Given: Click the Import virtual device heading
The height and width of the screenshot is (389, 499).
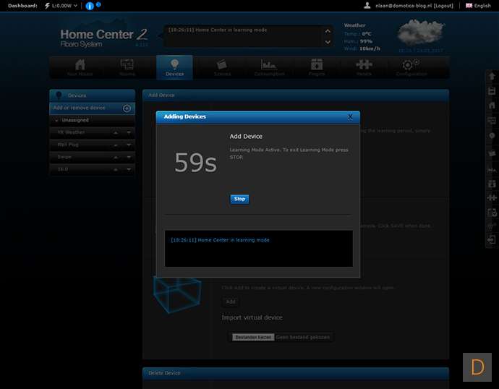Looking at the screenshot, I should [252, 317].
